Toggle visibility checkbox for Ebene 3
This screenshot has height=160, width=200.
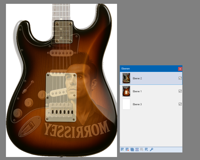[180, 104]
